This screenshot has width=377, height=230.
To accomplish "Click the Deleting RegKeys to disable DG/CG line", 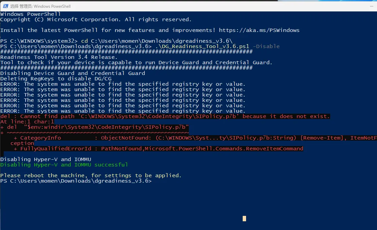I will pyautogui.click(x=56, y=79).
